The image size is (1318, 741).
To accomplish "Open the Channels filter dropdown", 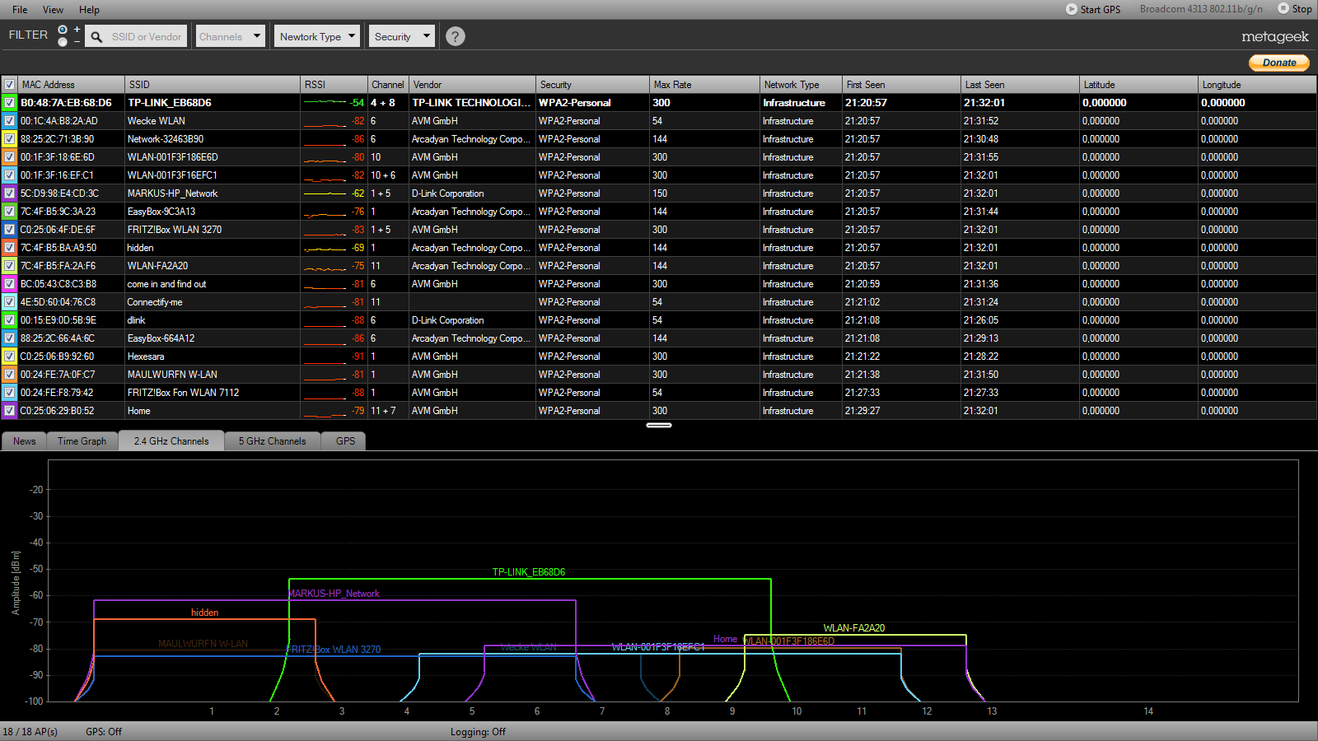I will pos(231,36).
